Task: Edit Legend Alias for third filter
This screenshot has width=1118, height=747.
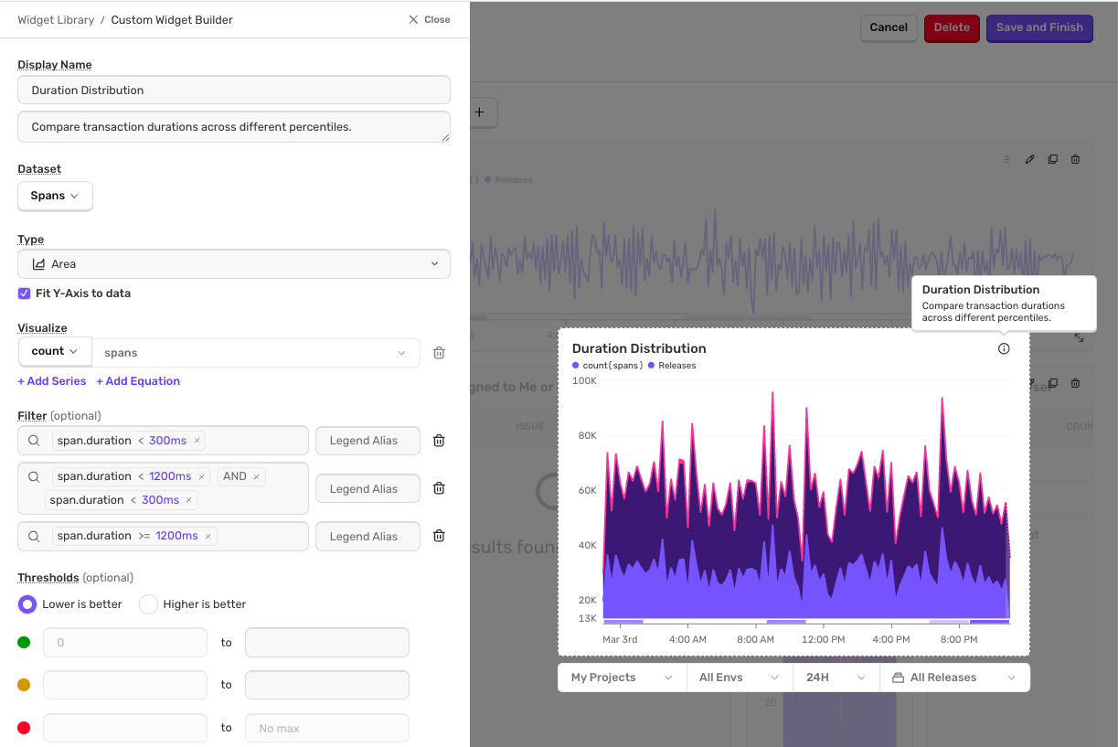Action: pyautogui.click(x=367, y=536)
